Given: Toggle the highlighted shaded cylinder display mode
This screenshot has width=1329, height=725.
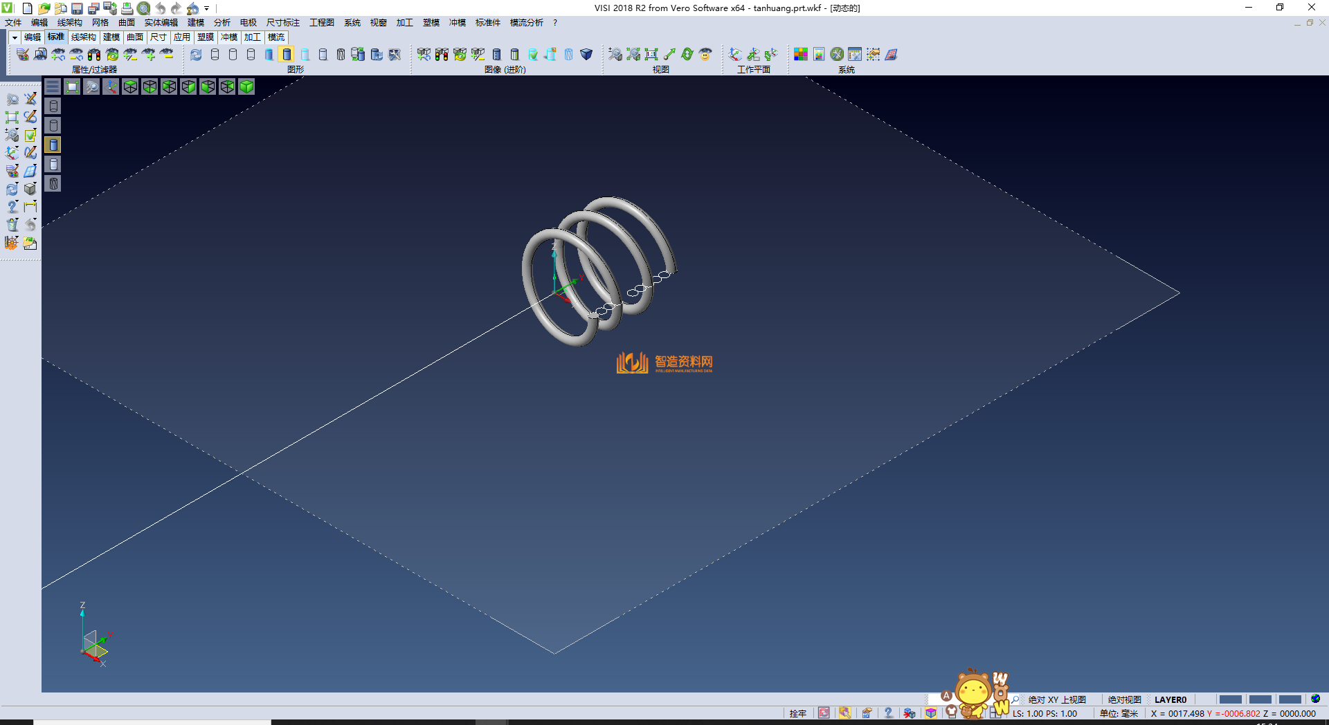Looking at the screenshot, I should tap(287, 55).
